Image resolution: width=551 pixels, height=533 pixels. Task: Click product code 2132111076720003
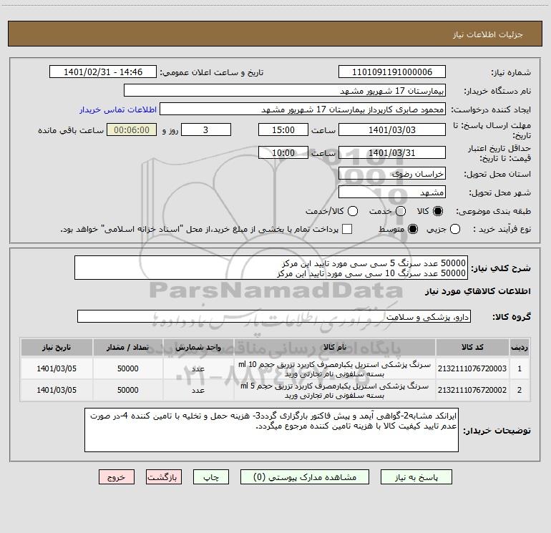coord(472,368)
